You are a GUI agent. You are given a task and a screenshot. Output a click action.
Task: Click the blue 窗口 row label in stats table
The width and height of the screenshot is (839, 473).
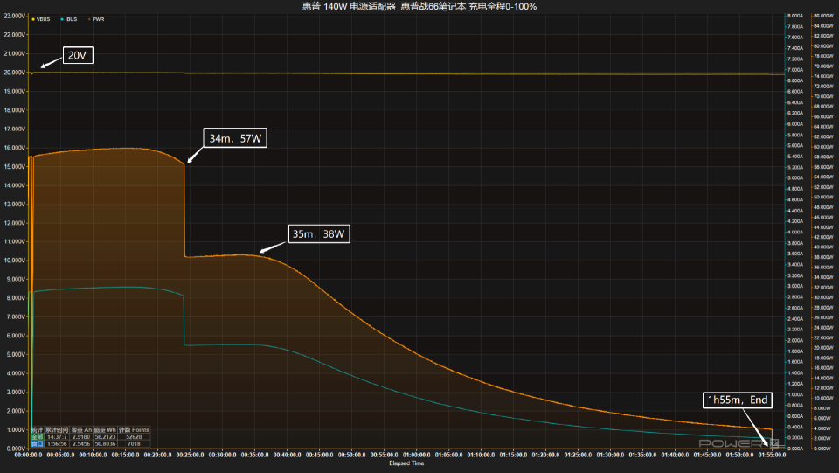pos(37,443)
